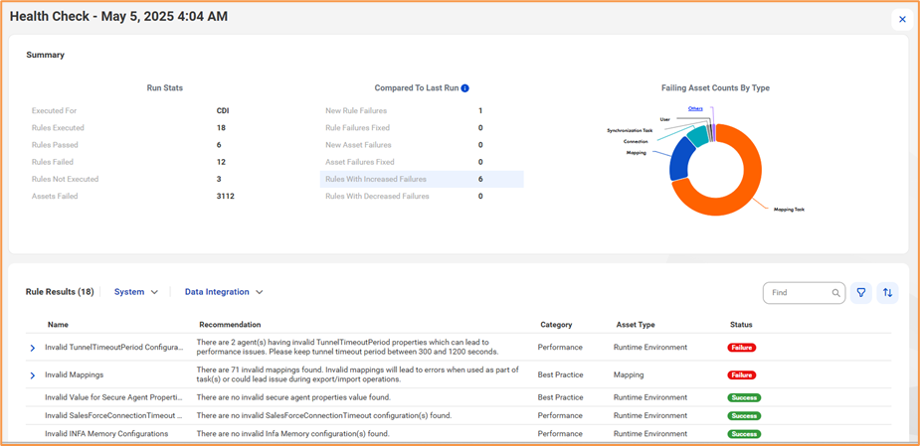The width and height of the screenshot is (920, 446).
Task: Sort by the Name column header
Action: tap(58, 325)
